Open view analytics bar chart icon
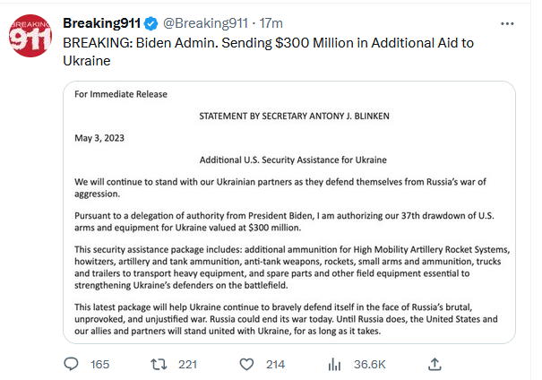This screenshot has height=380, width=542. [337, 363]
